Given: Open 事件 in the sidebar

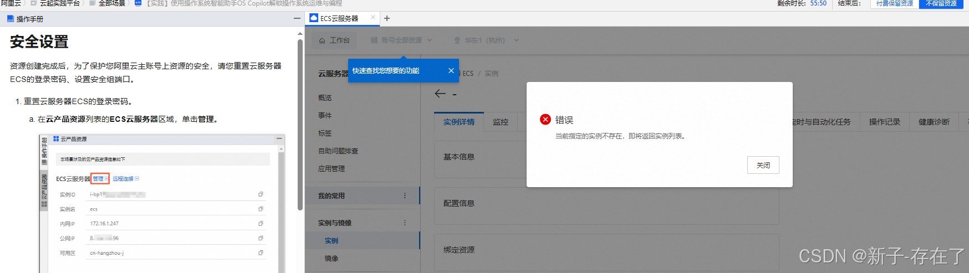Looking at the screenshot, I should click(x=325, y=116).
